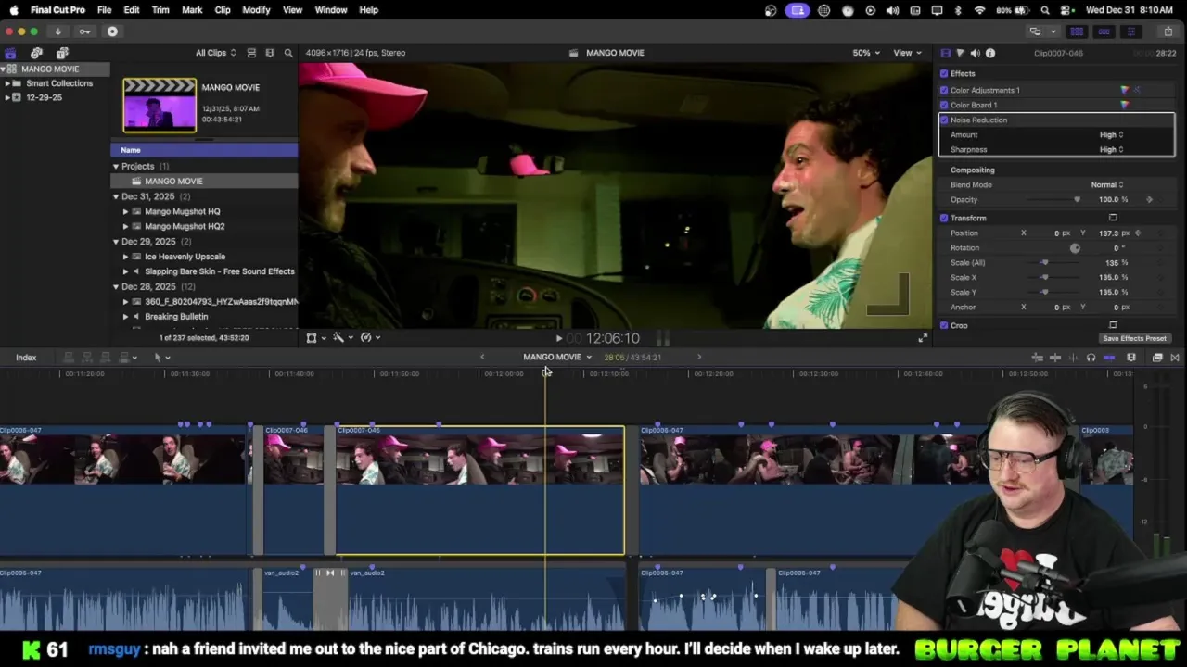Select Ice Heavenly Upscale clip

tap(185, 257)
